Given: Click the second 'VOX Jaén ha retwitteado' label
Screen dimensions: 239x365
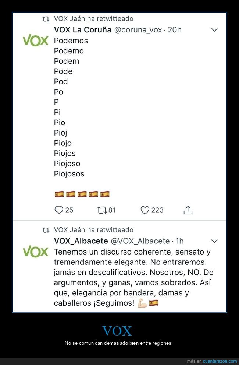Looking at the screenshot, I should pos(93,230).
